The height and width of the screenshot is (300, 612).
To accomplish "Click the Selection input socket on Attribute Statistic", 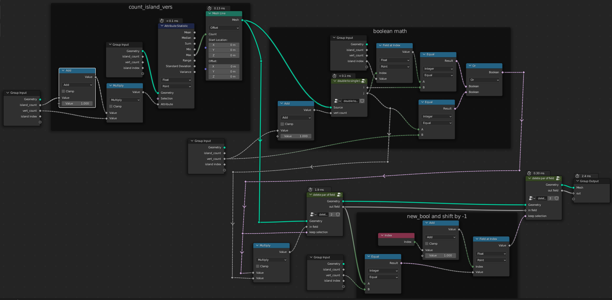I will pos(158,98).
